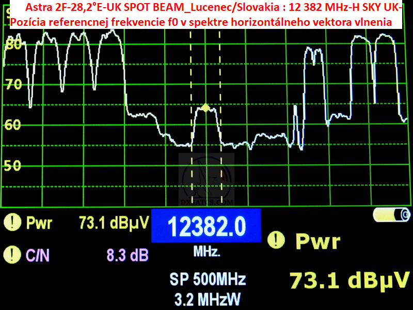This screenshot has height=310, width=413.
Task: Click the small 73.1 dBµV power reading
Action: click(114, 223)
